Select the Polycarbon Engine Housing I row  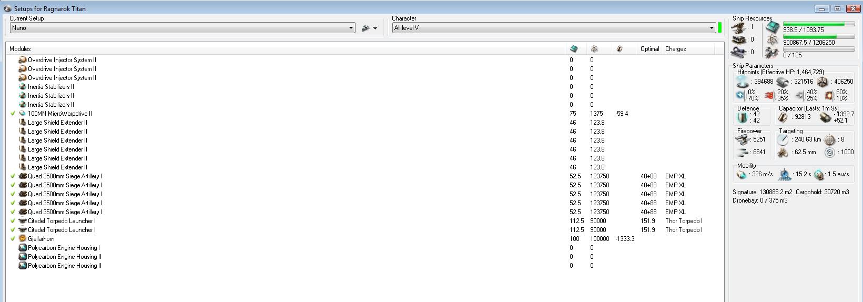pos(364,248)
